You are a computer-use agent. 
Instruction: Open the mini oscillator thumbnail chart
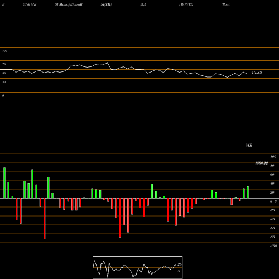point(138,267)
